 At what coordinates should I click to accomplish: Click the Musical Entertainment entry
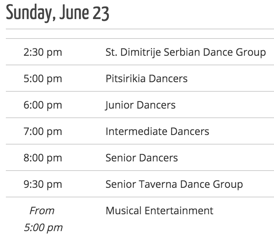pos(159,210)
